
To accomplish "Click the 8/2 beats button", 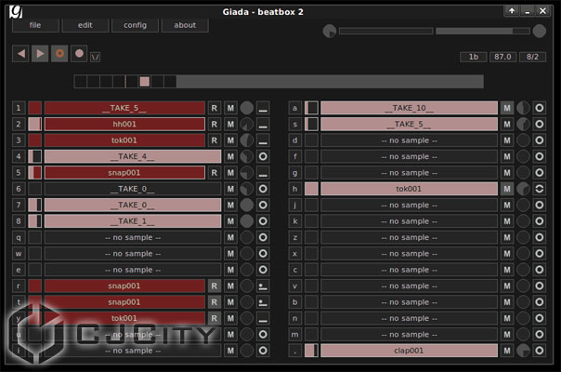I will pos(534,57).
